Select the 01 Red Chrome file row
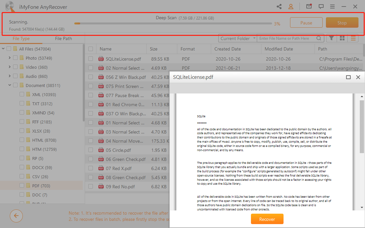 point(127,105)
